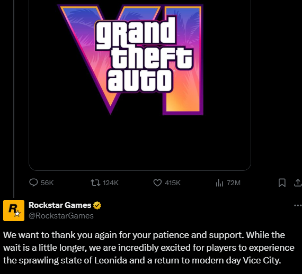Click the 415K likes count
This screenshot has height=274, width=302.
tap(173, 182)
